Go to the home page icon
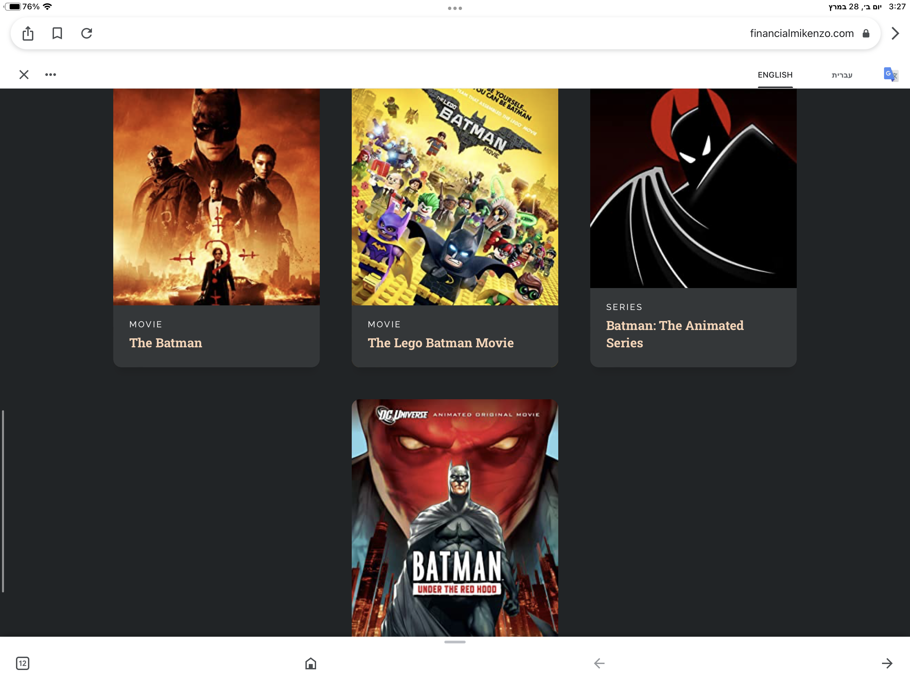Viewport: 910px width, 682px height. click(x=310, y=663)
